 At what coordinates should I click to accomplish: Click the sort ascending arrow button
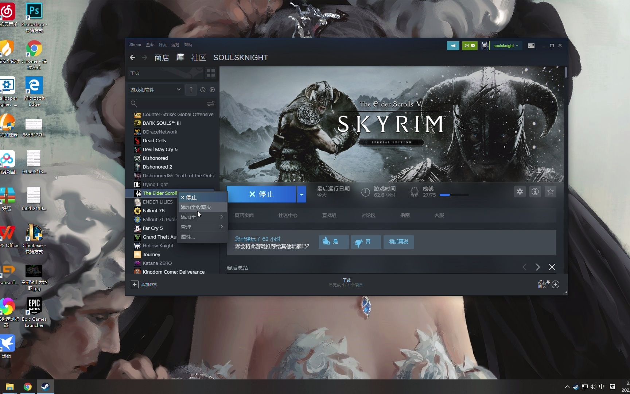click(191, 90)
